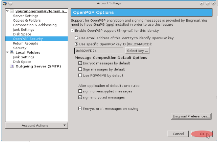Open Enigmail Preferences dialog
Viewport: 218px width, 142px height.
pos(191,116)
